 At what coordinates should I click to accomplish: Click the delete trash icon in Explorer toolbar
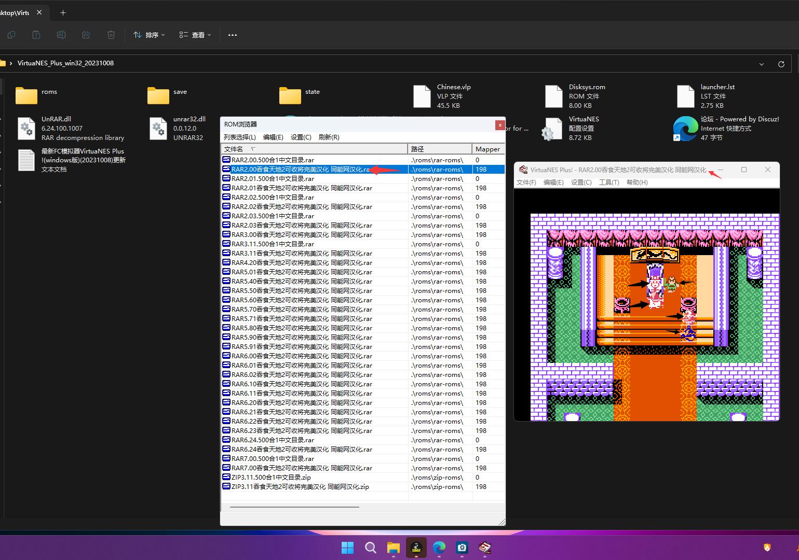111,35
